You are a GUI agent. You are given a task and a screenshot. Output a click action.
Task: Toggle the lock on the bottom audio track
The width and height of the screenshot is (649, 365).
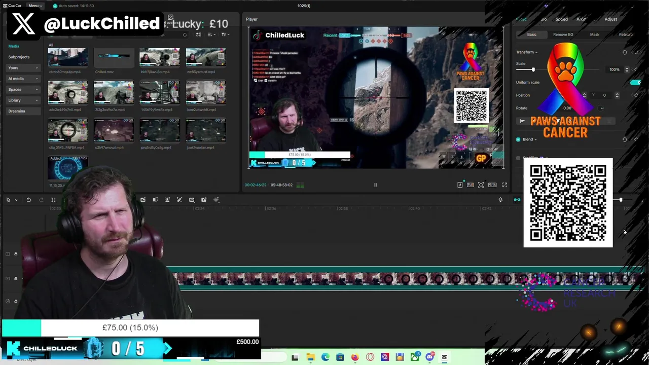click(x=16, y=301)
